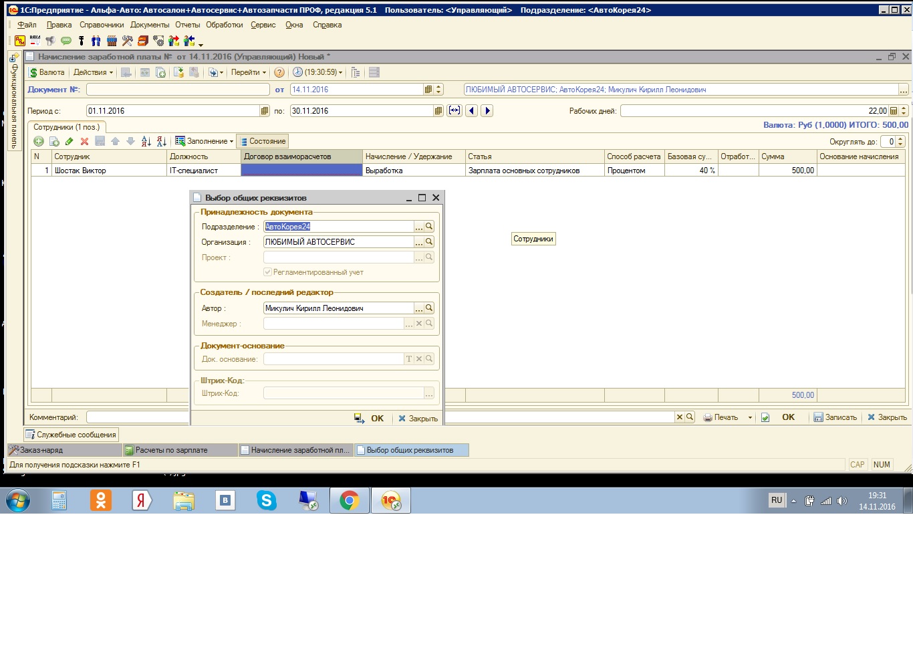Adjust the Округлять до spinner arrows
The height and width of the screenshot is (646, 913).
(x=900, y=141)
